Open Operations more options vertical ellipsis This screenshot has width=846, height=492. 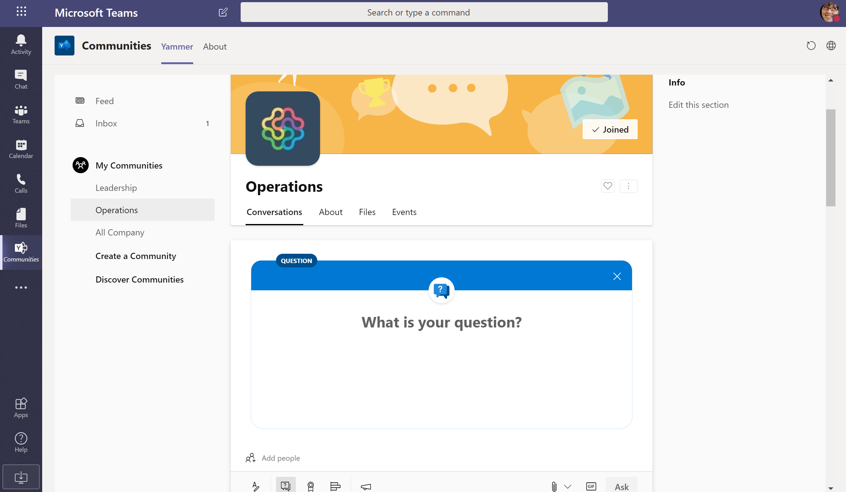pos(628,186)
